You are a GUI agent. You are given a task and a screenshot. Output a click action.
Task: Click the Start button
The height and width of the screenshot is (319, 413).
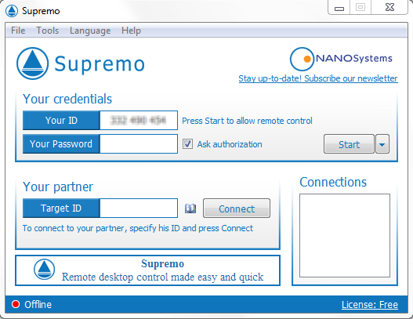[x=349, y=144]
